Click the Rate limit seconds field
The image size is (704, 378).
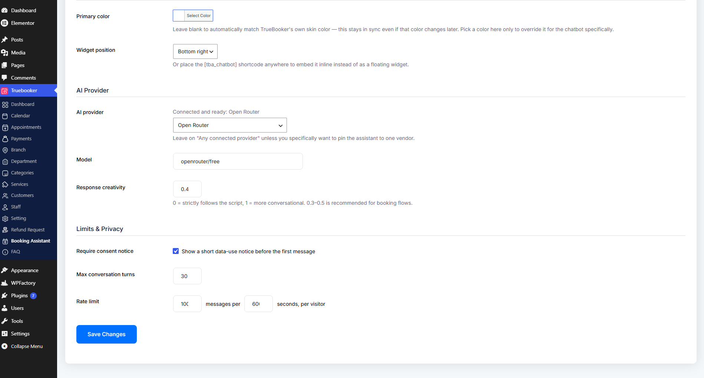click(258, 304)
